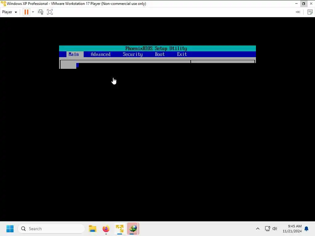Minimize the VMware Player window
The width and height of the screenshot is (315, 236).
[296, 4]
